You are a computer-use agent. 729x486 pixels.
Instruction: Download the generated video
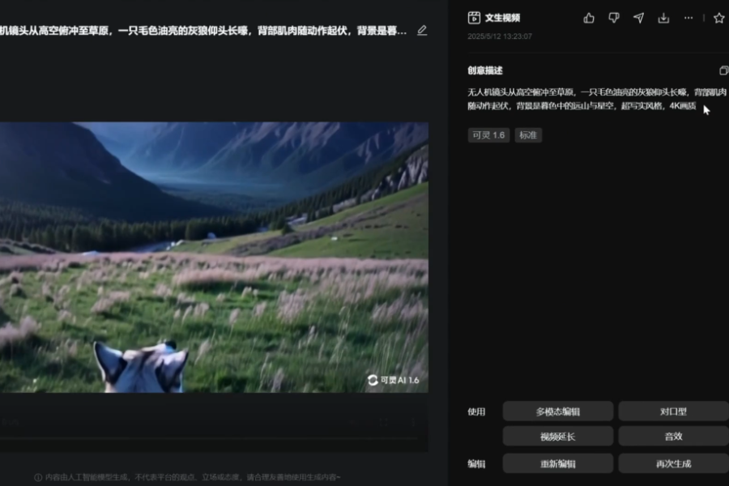coord(664,17)
